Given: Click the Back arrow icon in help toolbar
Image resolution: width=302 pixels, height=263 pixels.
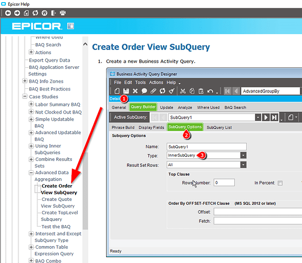Looking at the screenshot, I should coord(8,13).
